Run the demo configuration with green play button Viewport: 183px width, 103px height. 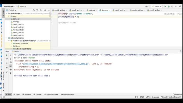(165, 7)
